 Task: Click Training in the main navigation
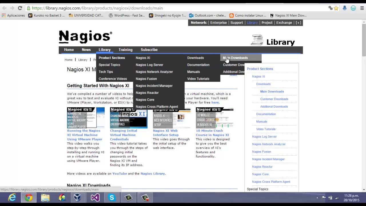click(126, 50)
